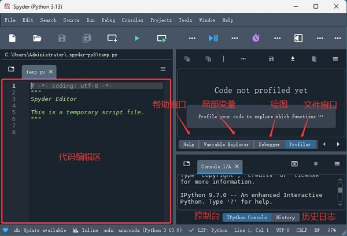Maximize current pane icon in toolbar
Image resolution: width=347 pixels, height=236 pixels.
[298, 38]
